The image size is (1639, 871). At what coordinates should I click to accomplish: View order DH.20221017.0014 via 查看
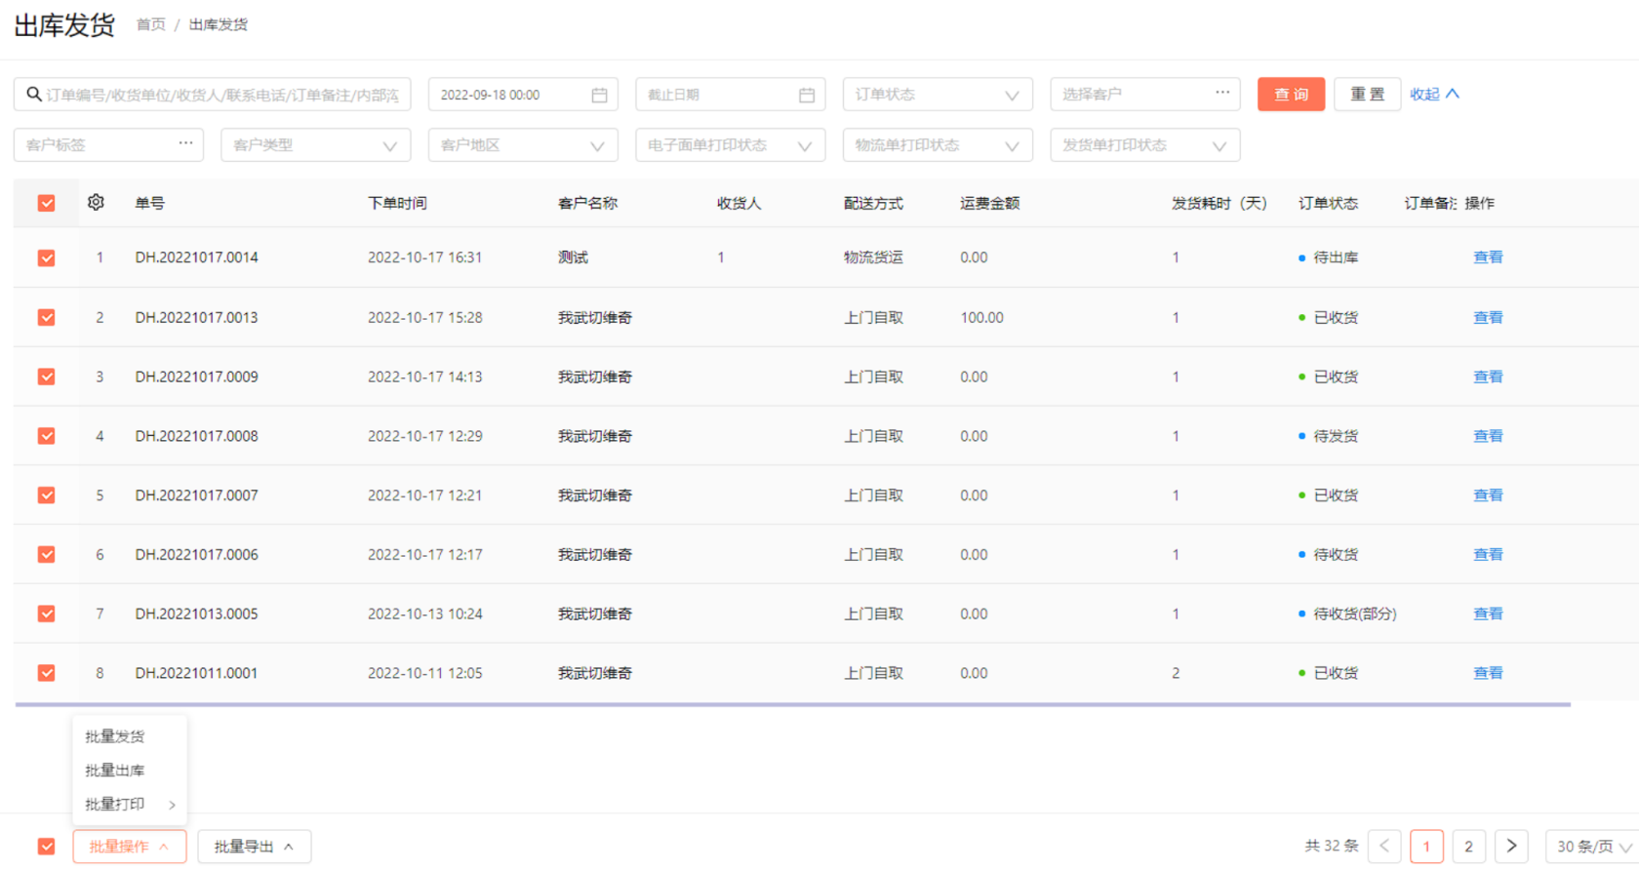click(x=1488, y=257)
